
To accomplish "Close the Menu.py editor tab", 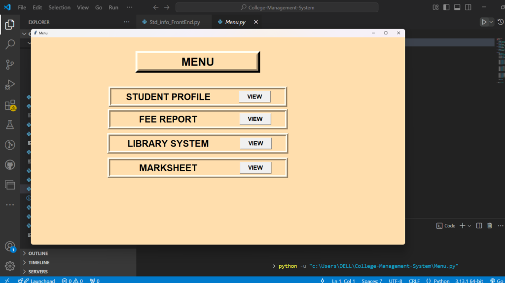I will [x=256, y=22].
